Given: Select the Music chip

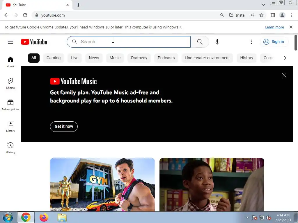Looking at the screenshot, I should pyautogui.click(x=115, y=58).
